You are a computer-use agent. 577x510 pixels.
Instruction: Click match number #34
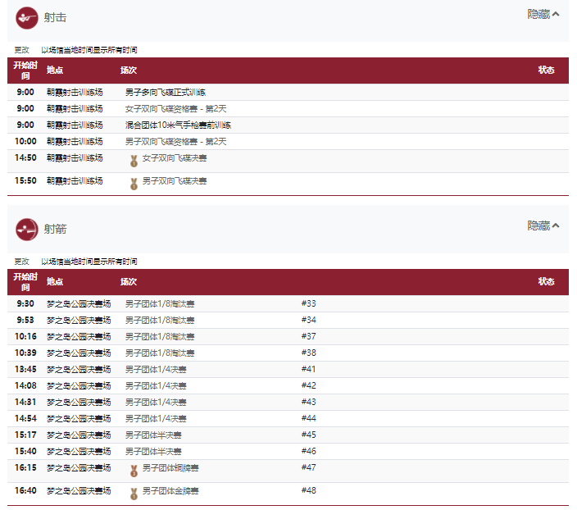(309, 320)
